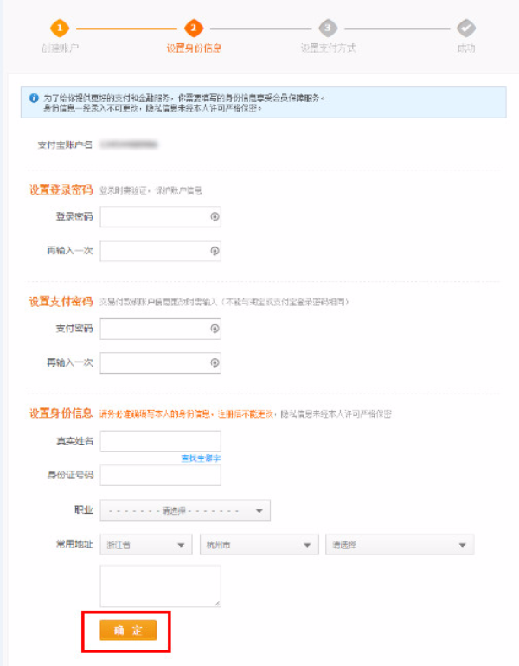Screen dimensions: 519x666
Task: Click the blue info icon in the notice banner
Action: (x=34, y=99)
